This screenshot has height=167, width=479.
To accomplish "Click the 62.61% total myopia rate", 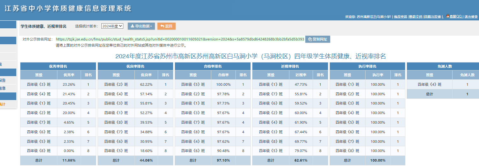I will [301, 160].
